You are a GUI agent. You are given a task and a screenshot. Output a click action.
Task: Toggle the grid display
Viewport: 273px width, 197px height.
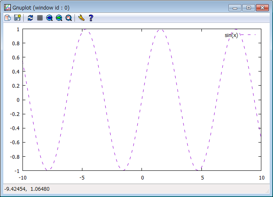coord(40,18)
